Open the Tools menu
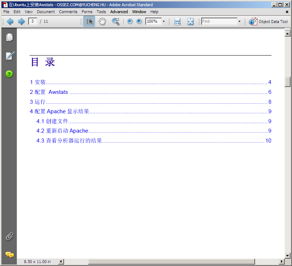This screenshot has width=292, height=266. [101, 12]
